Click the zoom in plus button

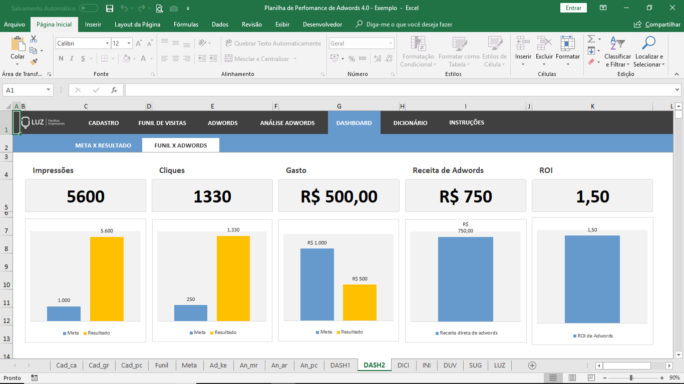point(662,378)
